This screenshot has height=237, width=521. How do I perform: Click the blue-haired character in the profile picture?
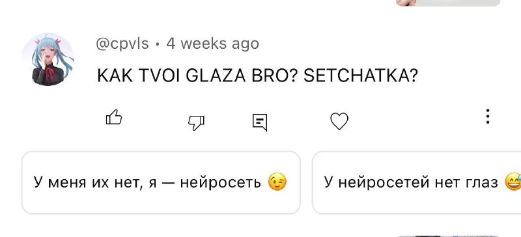pos(51,60)
